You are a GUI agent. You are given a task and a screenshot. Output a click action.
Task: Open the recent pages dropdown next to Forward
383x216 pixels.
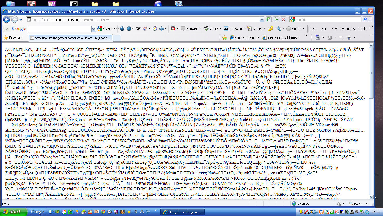(20, 20)
